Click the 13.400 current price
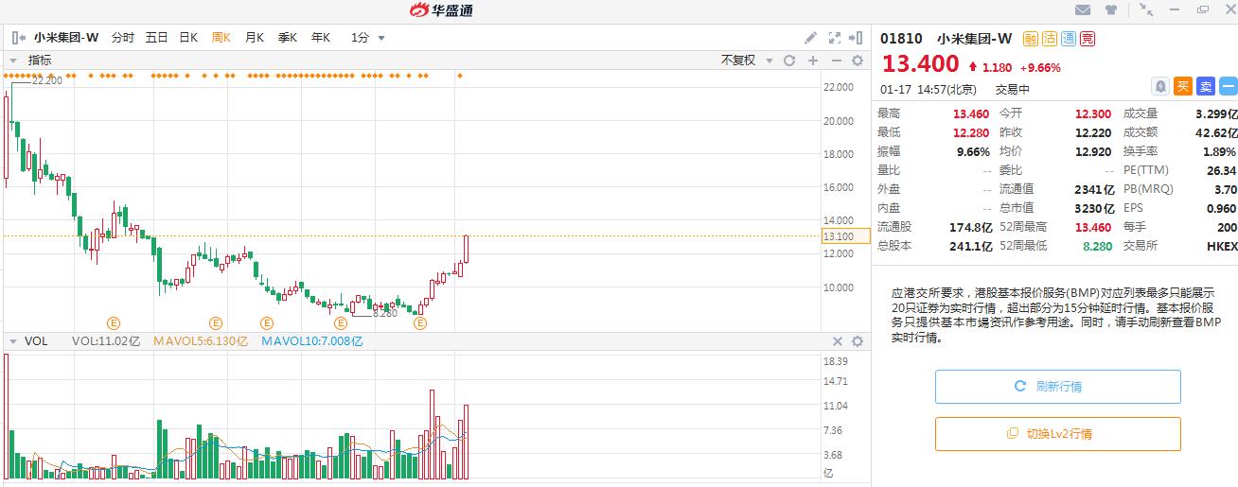 click(920, 64)
